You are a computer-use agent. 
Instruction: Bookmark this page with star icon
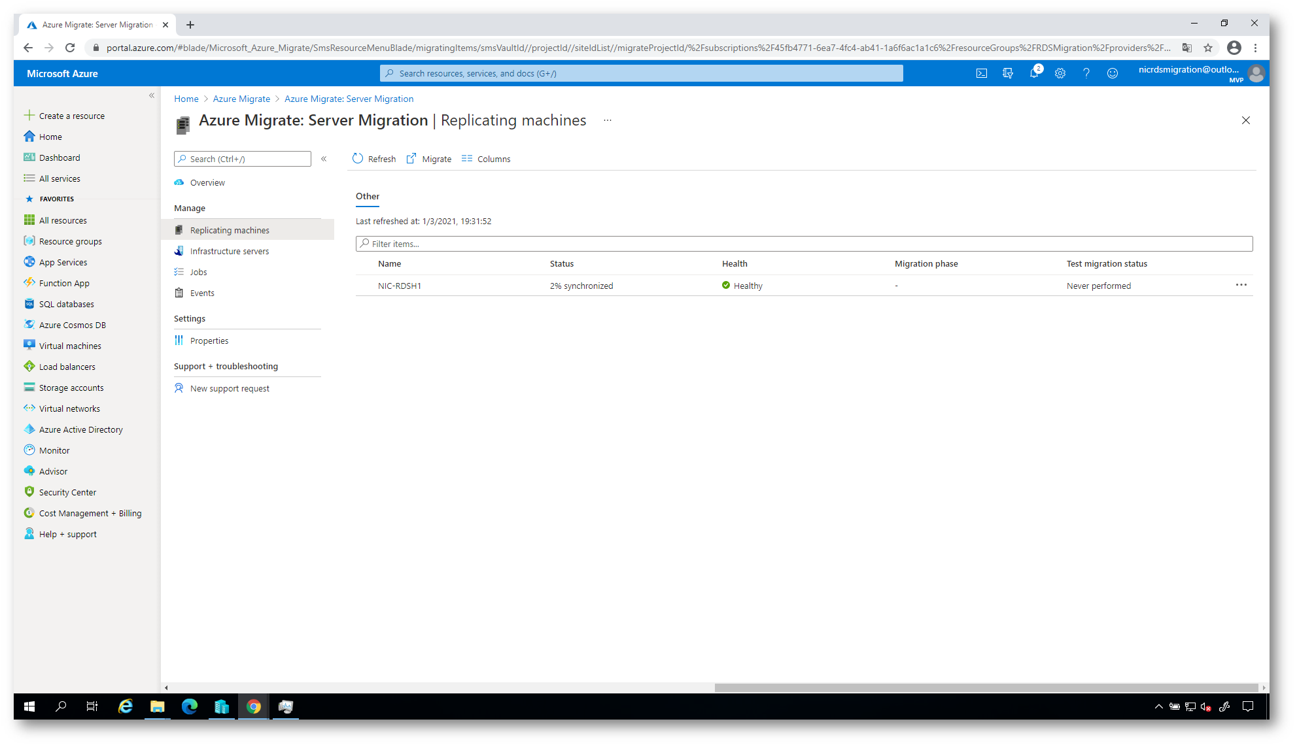[1207, 48]
